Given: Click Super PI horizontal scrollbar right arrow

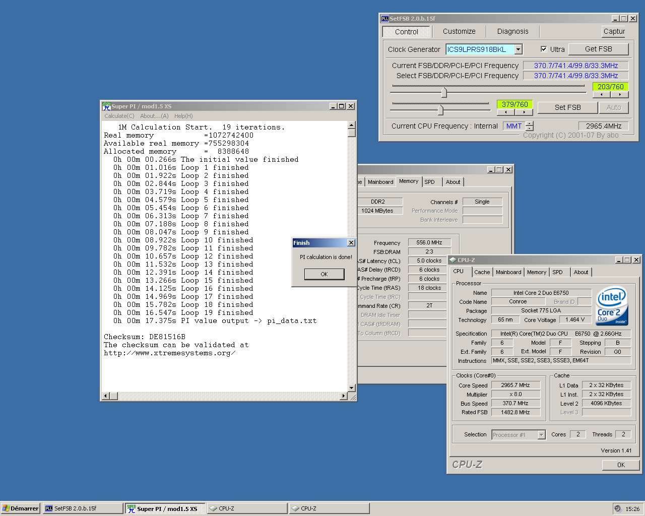Looking at the screenshot, I should point(344,396).
